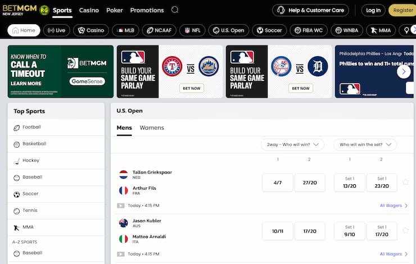Click the headset icon in Help & Customer Care
Image resolution: width=416 pixels, height=264 pixels.
tap(281, 10)
